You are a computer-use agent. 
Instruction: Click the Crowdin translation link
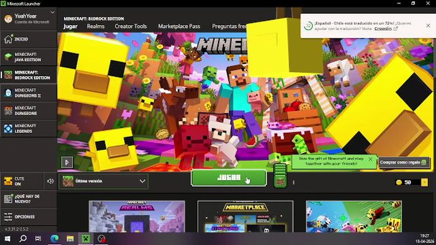point(383,29)
